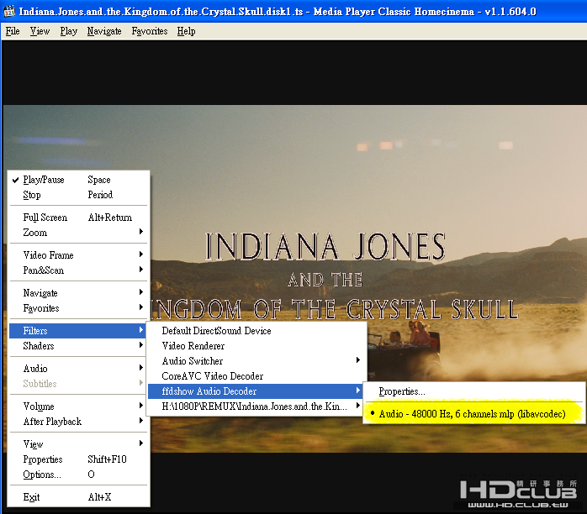Screen dimensions: 587x514
Task: Open the Favorites menu in menu bar
Action: [150, 31]
